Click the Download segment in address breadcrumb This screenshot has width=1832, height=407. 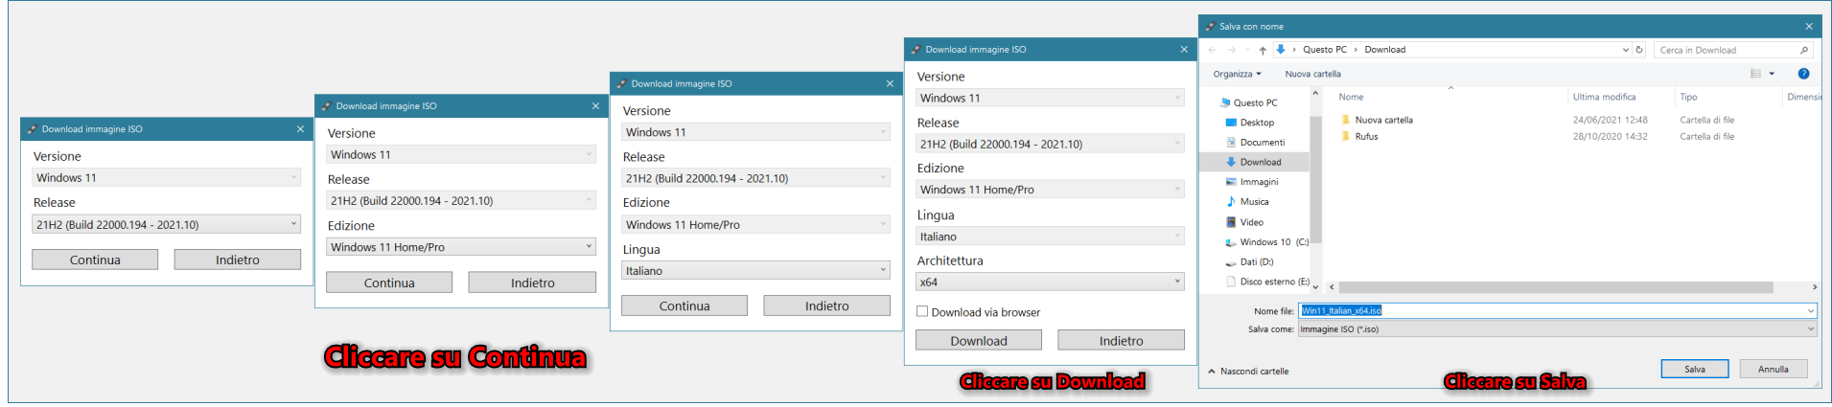pos(1385,50)
